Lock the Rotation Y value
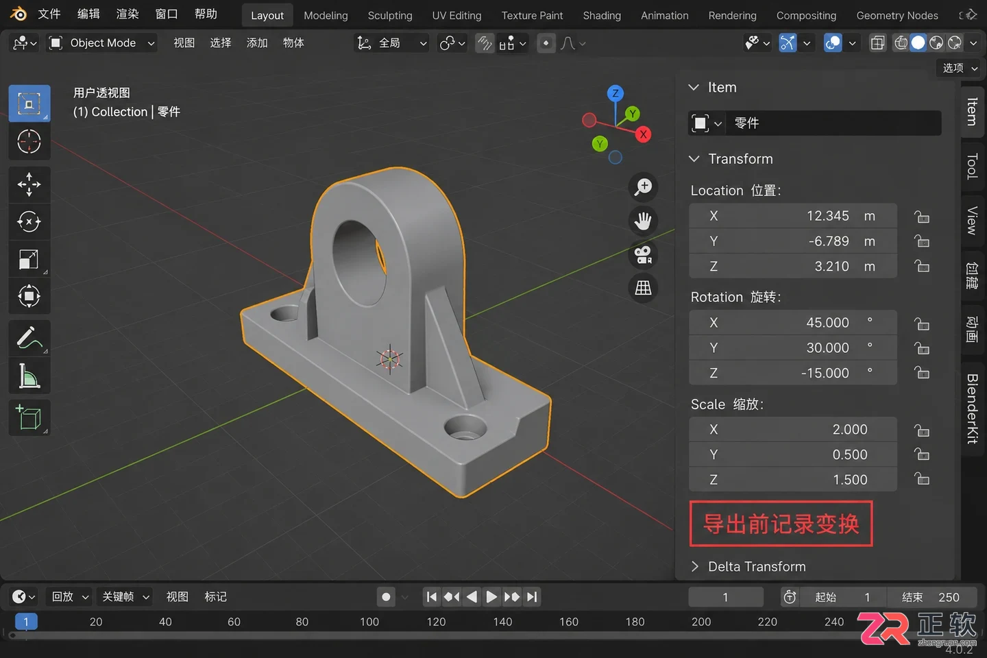Viewport: 987px width, 658px height. tap(922, 348)
